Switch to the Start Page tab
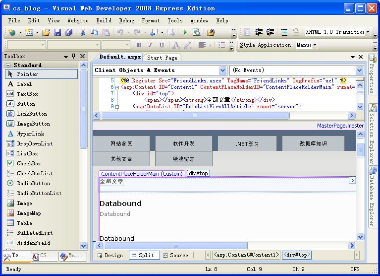The image size is (380, 276). 162,58
